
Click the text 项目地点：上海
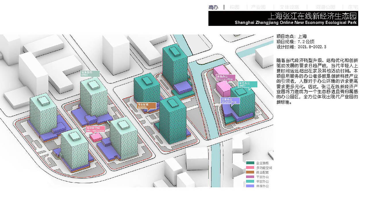[x=292, y=37]
